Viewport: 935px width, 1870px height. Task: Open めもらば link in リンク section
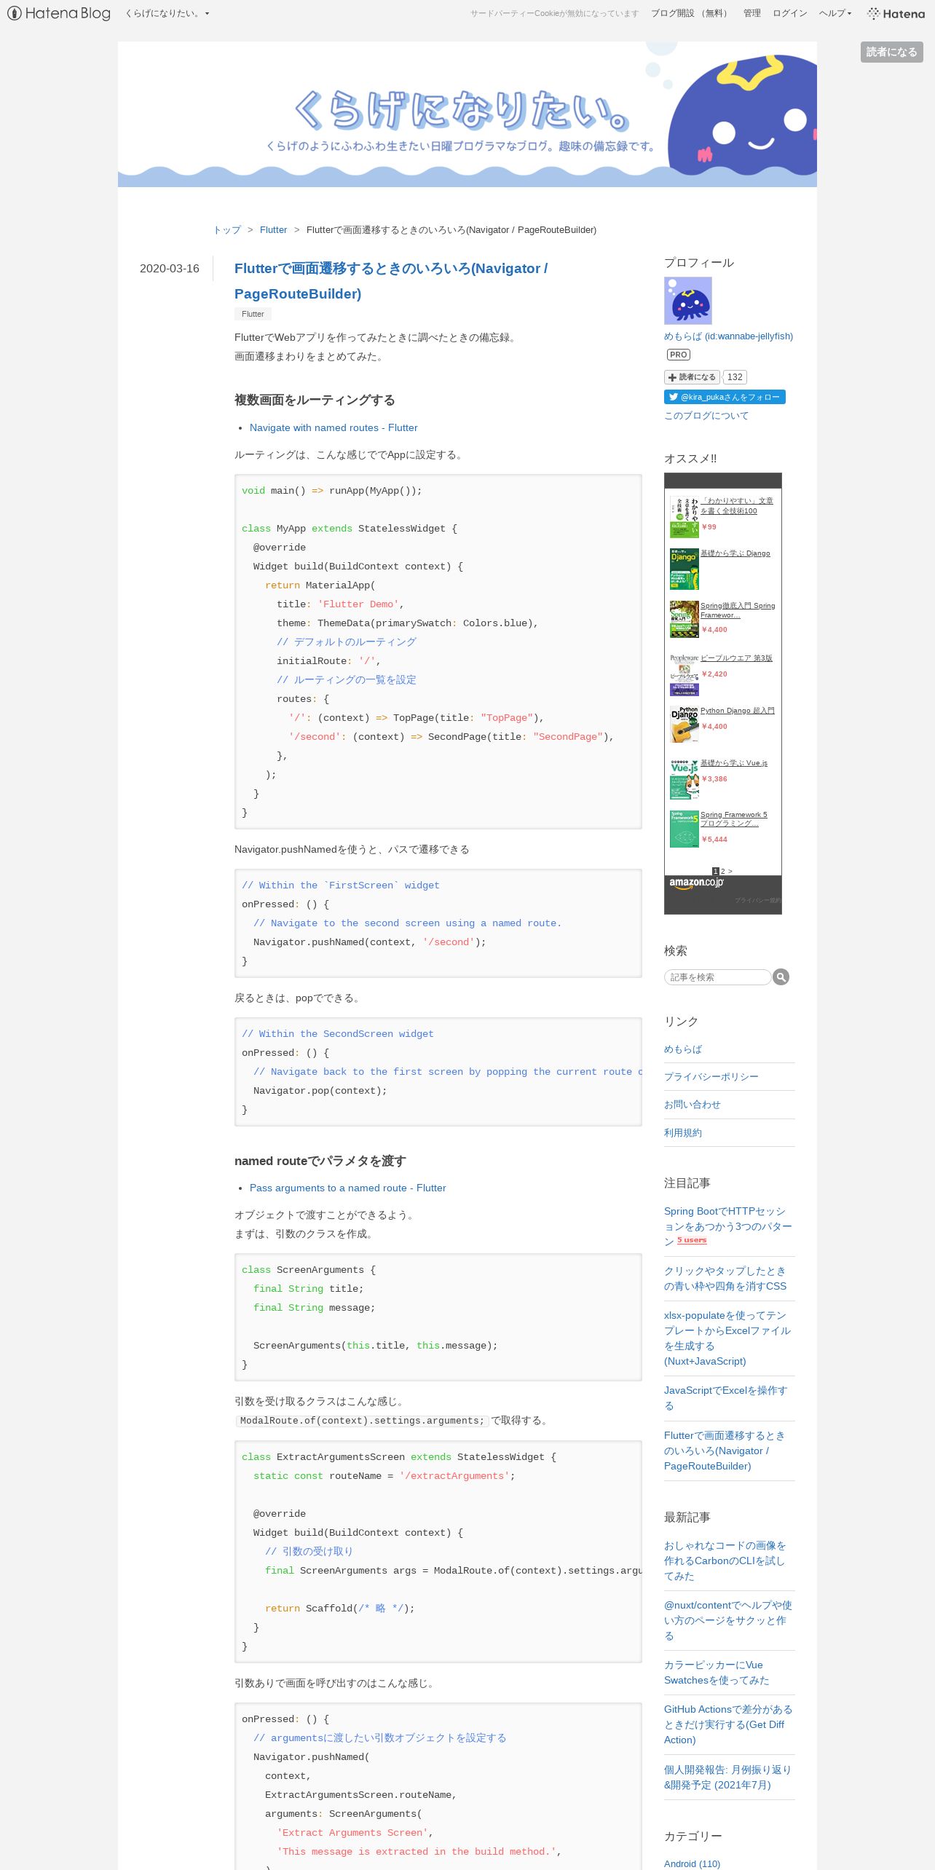pos(683,1049)
